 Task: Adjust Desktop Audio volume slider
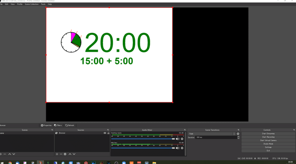tap(143, 139)
